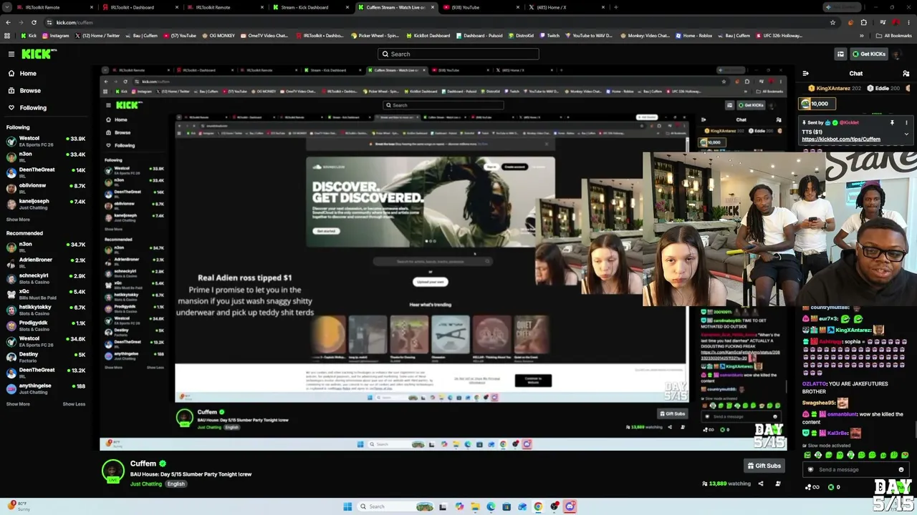
Task: Open the browser extensions puzzle icon
Action: click(x=863, y=22)
